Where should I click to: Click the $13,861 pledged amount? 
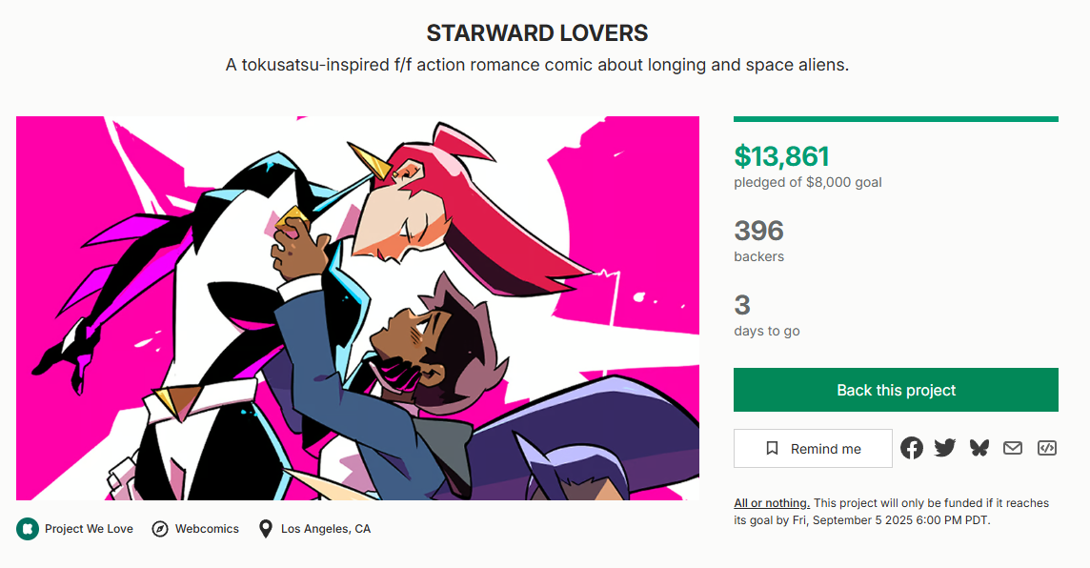coord(782,156)
